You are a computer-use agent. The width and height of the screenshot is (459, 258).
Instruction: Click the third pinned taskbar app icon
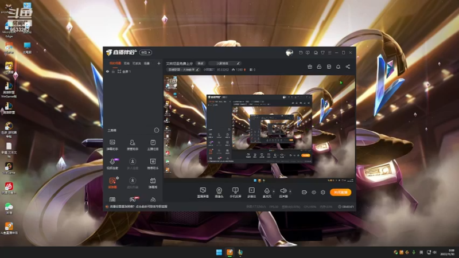pyautogui.click(x=240, y=252)
